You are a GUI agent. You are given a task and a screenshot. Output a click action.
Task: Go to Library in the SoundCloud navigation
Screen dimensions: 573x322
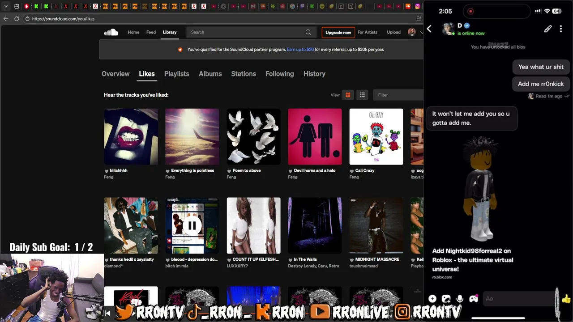click(x=170, y=32)
